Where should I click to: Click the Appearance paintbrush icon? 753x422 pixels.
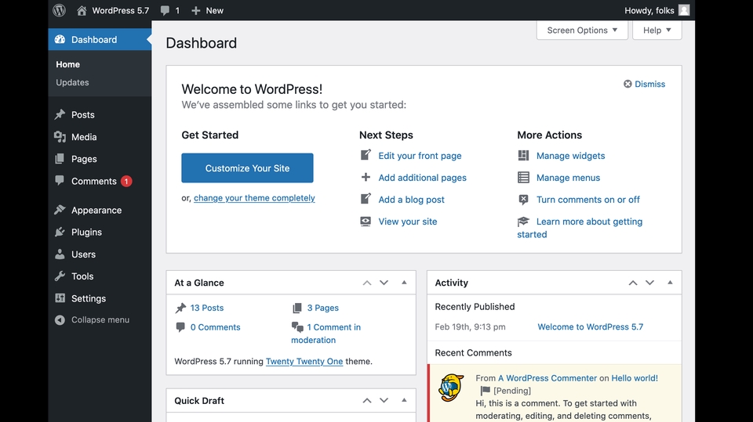coord(60,210)
